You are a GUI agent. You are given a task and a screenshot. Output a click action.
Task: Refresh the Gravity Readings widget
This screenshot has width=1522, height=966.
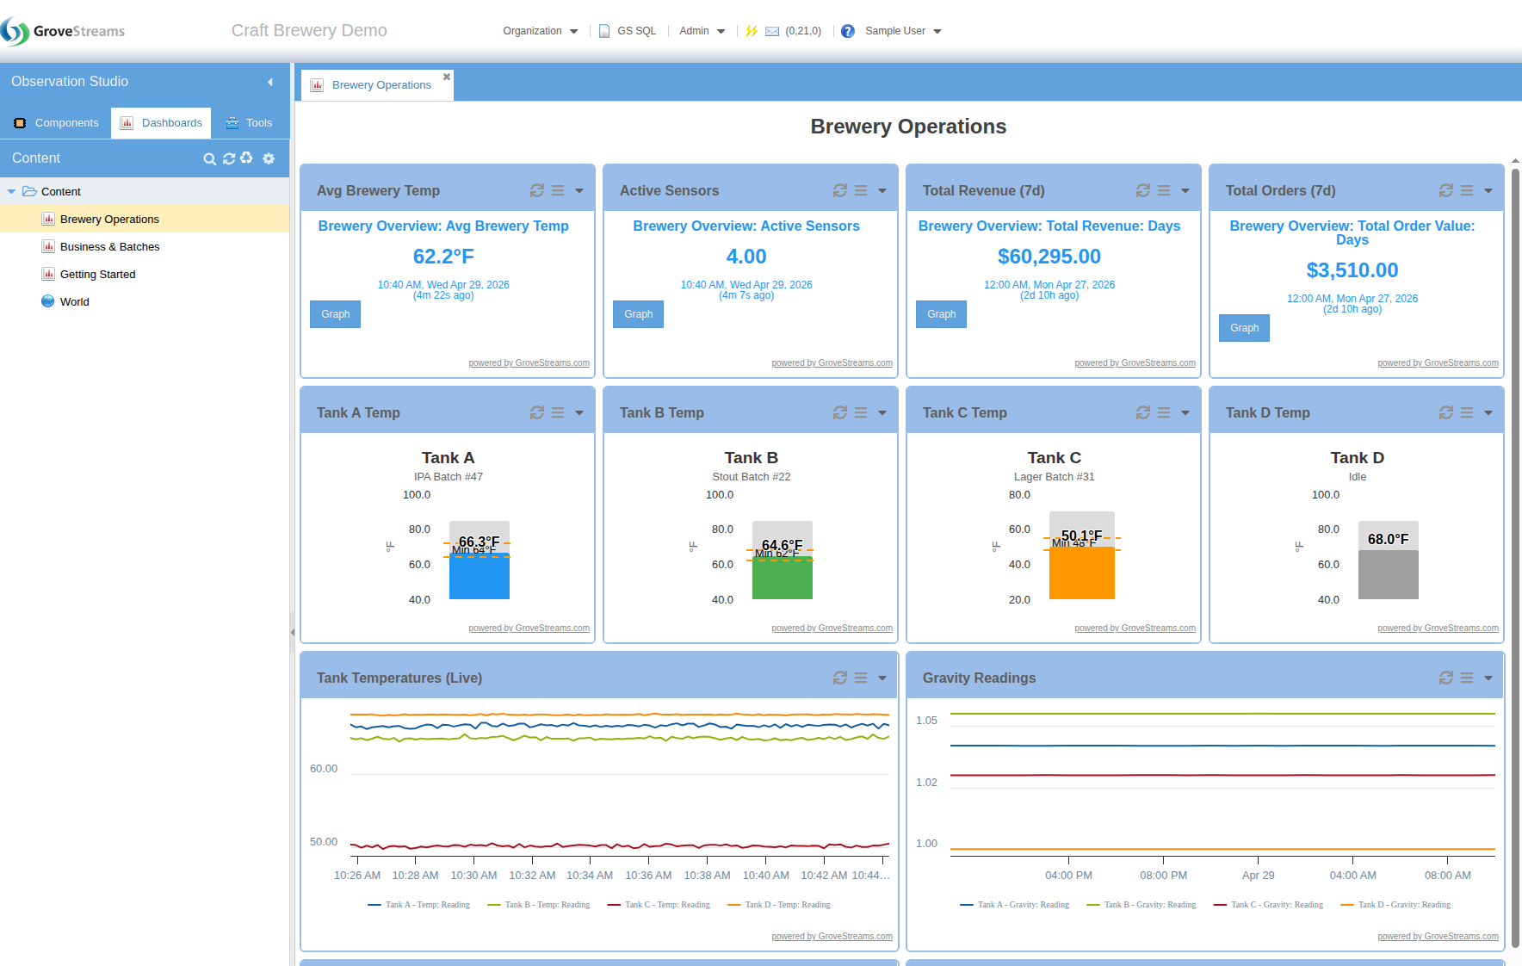pos(1446,678)
